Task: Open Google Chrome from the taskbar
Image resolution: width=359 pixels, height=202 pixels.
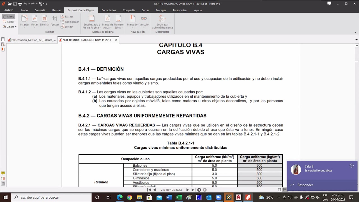Action: [x=129, y=197]
